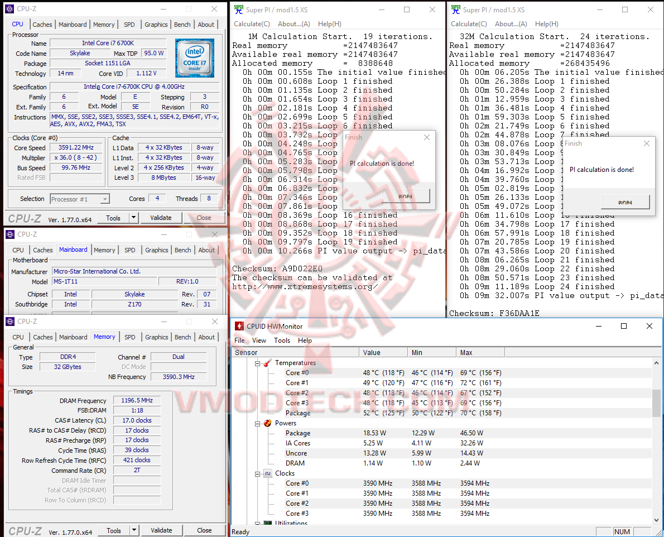Click Close in bottom CPU-Z window

[204, 530]
